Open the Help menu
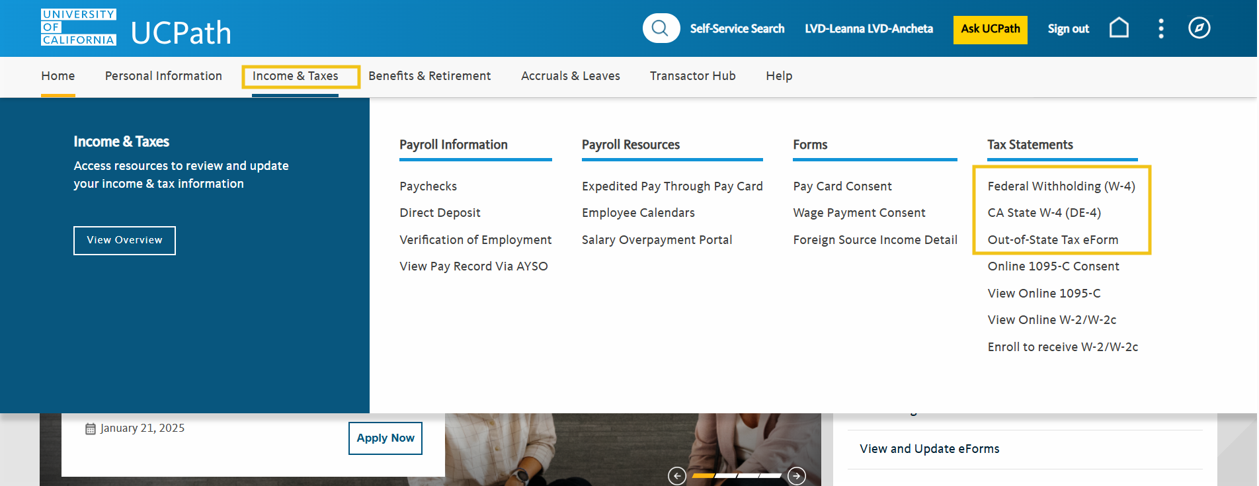The height and width of the screenshot is (486, 1259). 779,76
